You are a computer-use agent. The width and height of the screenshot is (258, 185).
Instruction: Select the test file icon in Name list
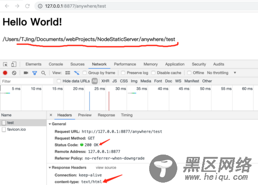click(4, 123)
